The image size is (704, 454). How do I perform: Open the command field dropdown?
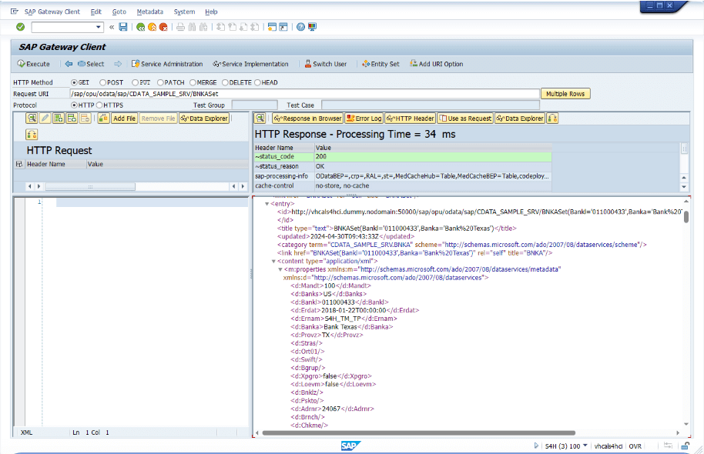pos(99,27)
